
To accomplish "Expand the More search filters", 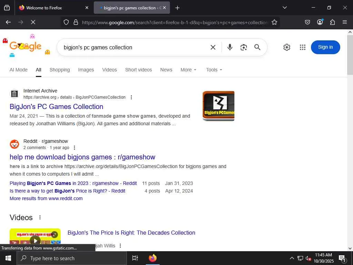I will point(189,70).
